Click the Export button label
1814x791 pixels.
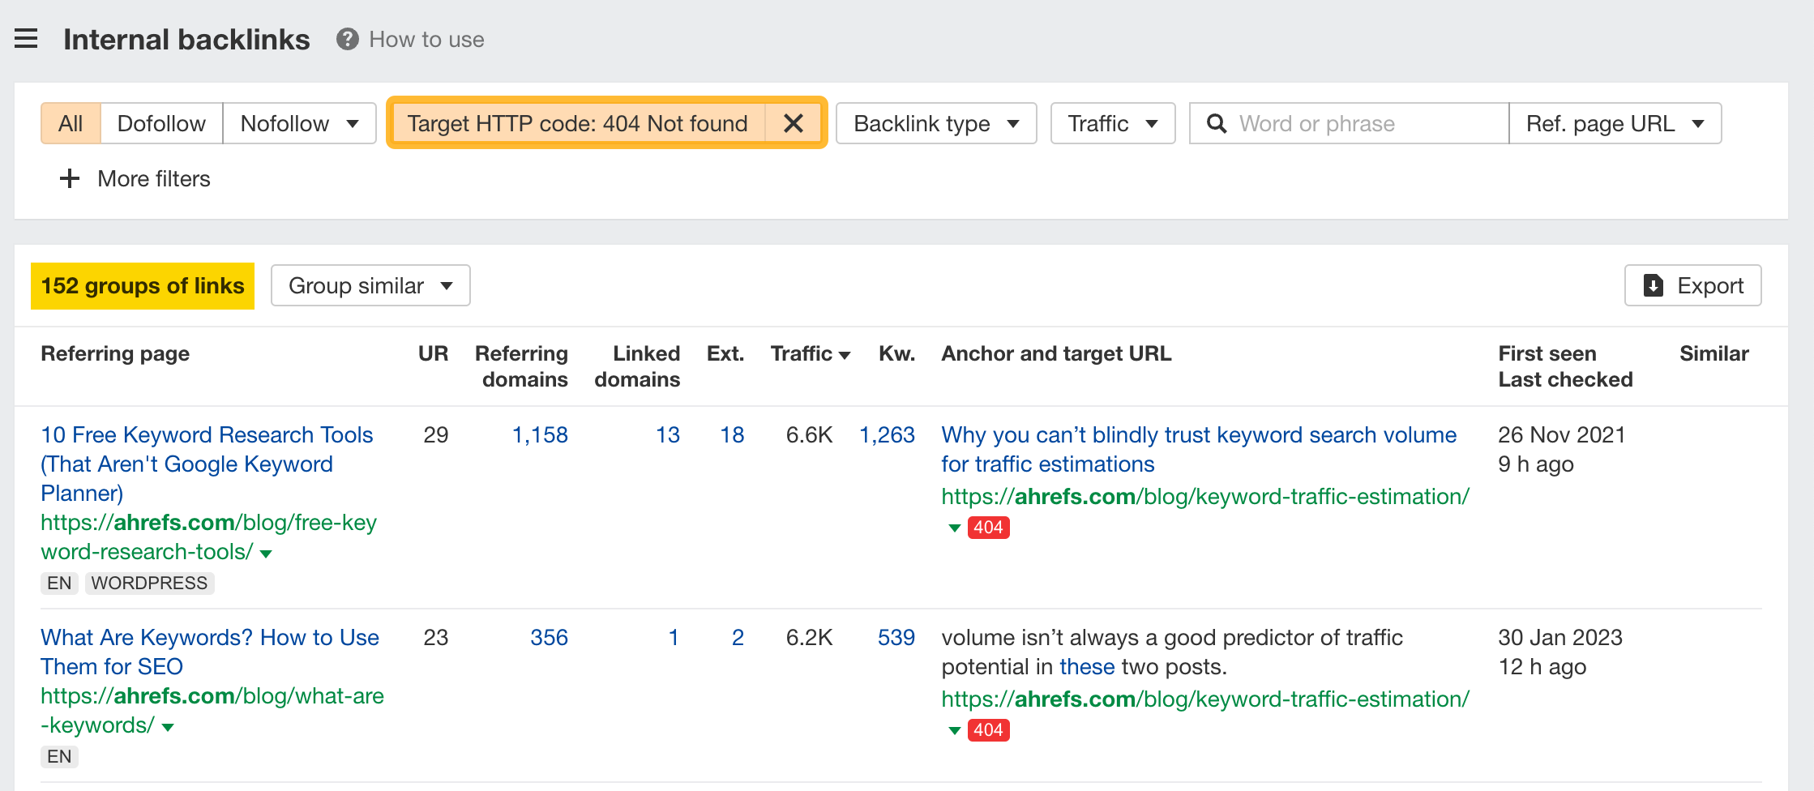1710,285
